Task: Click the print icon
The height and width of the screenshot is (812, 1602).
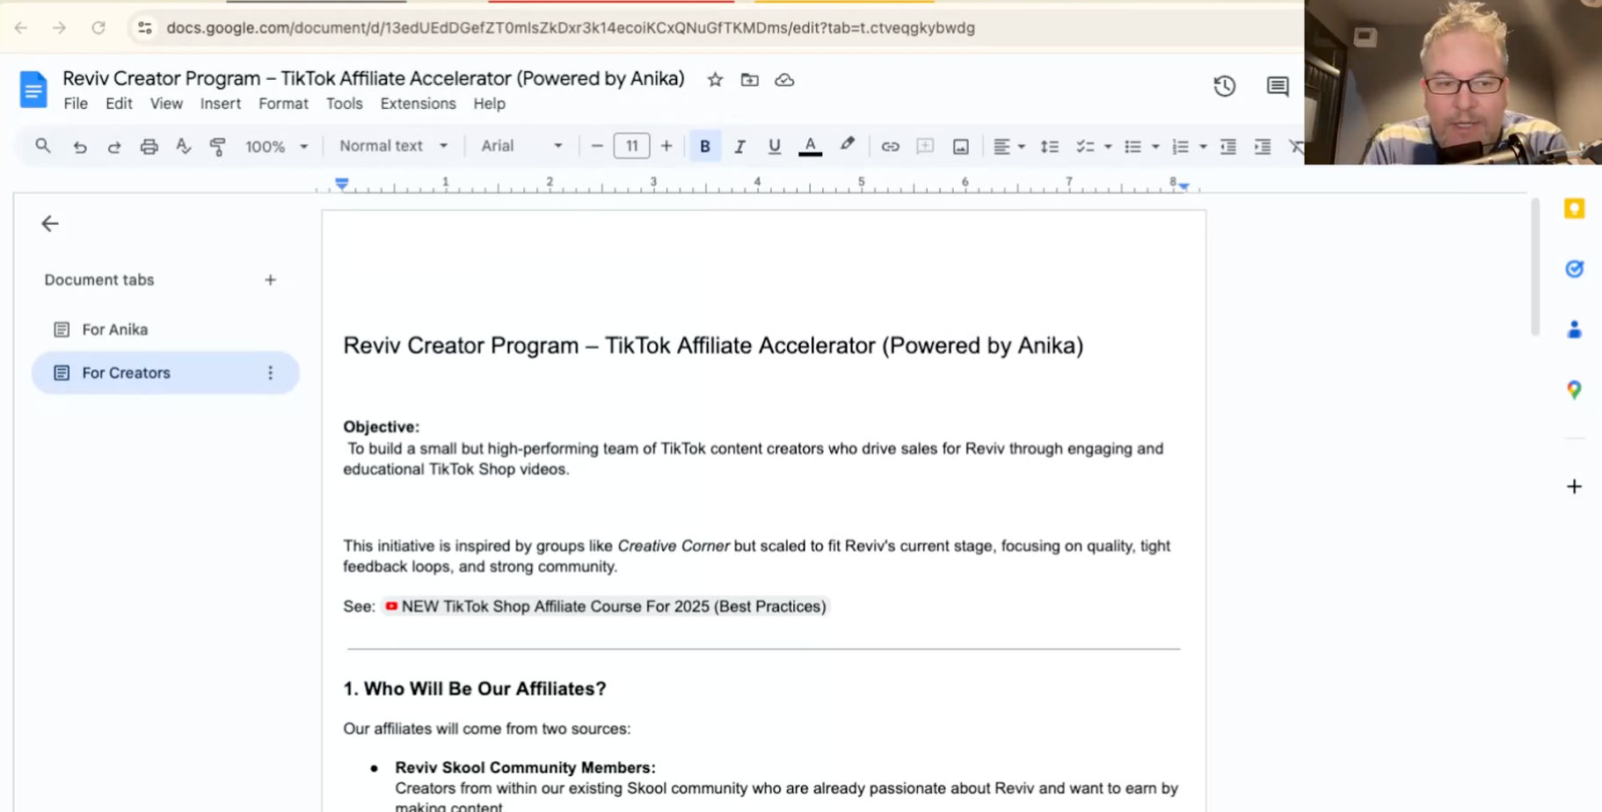Action: 149,147
